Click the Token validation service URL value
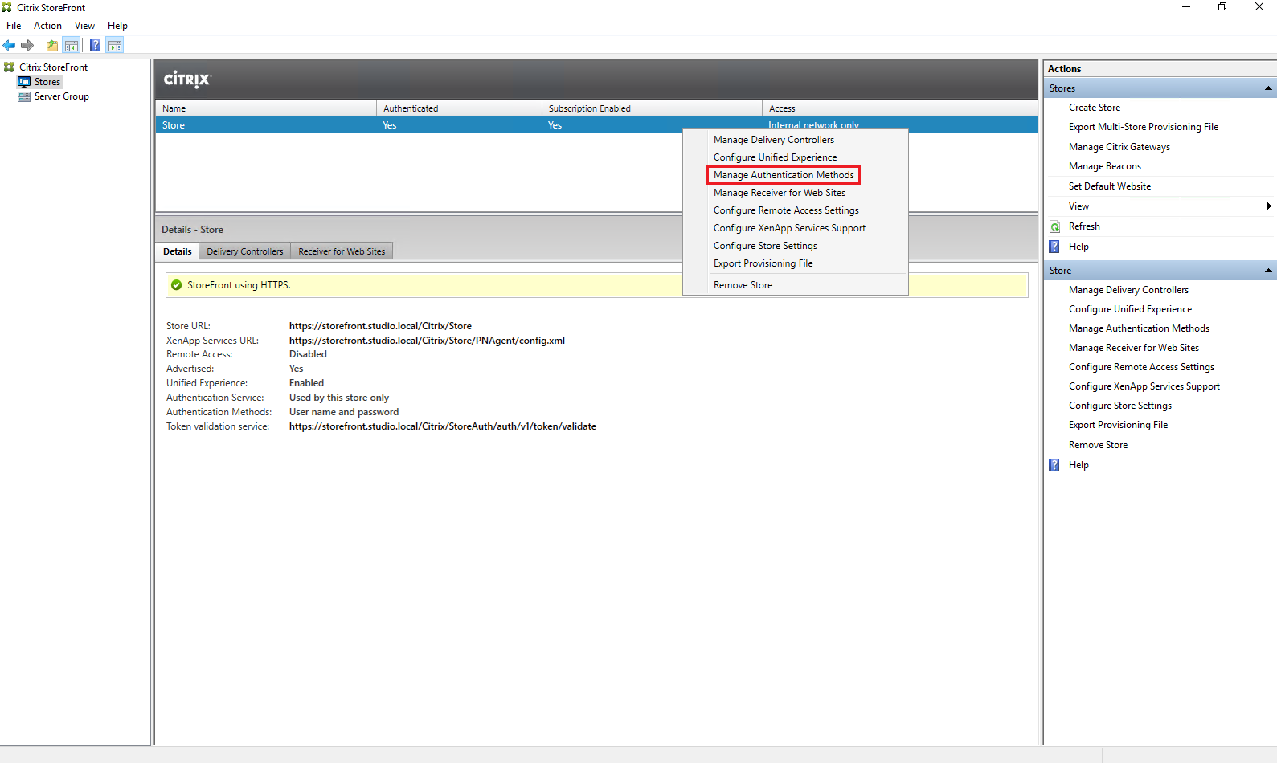 [x=443, y=426]
